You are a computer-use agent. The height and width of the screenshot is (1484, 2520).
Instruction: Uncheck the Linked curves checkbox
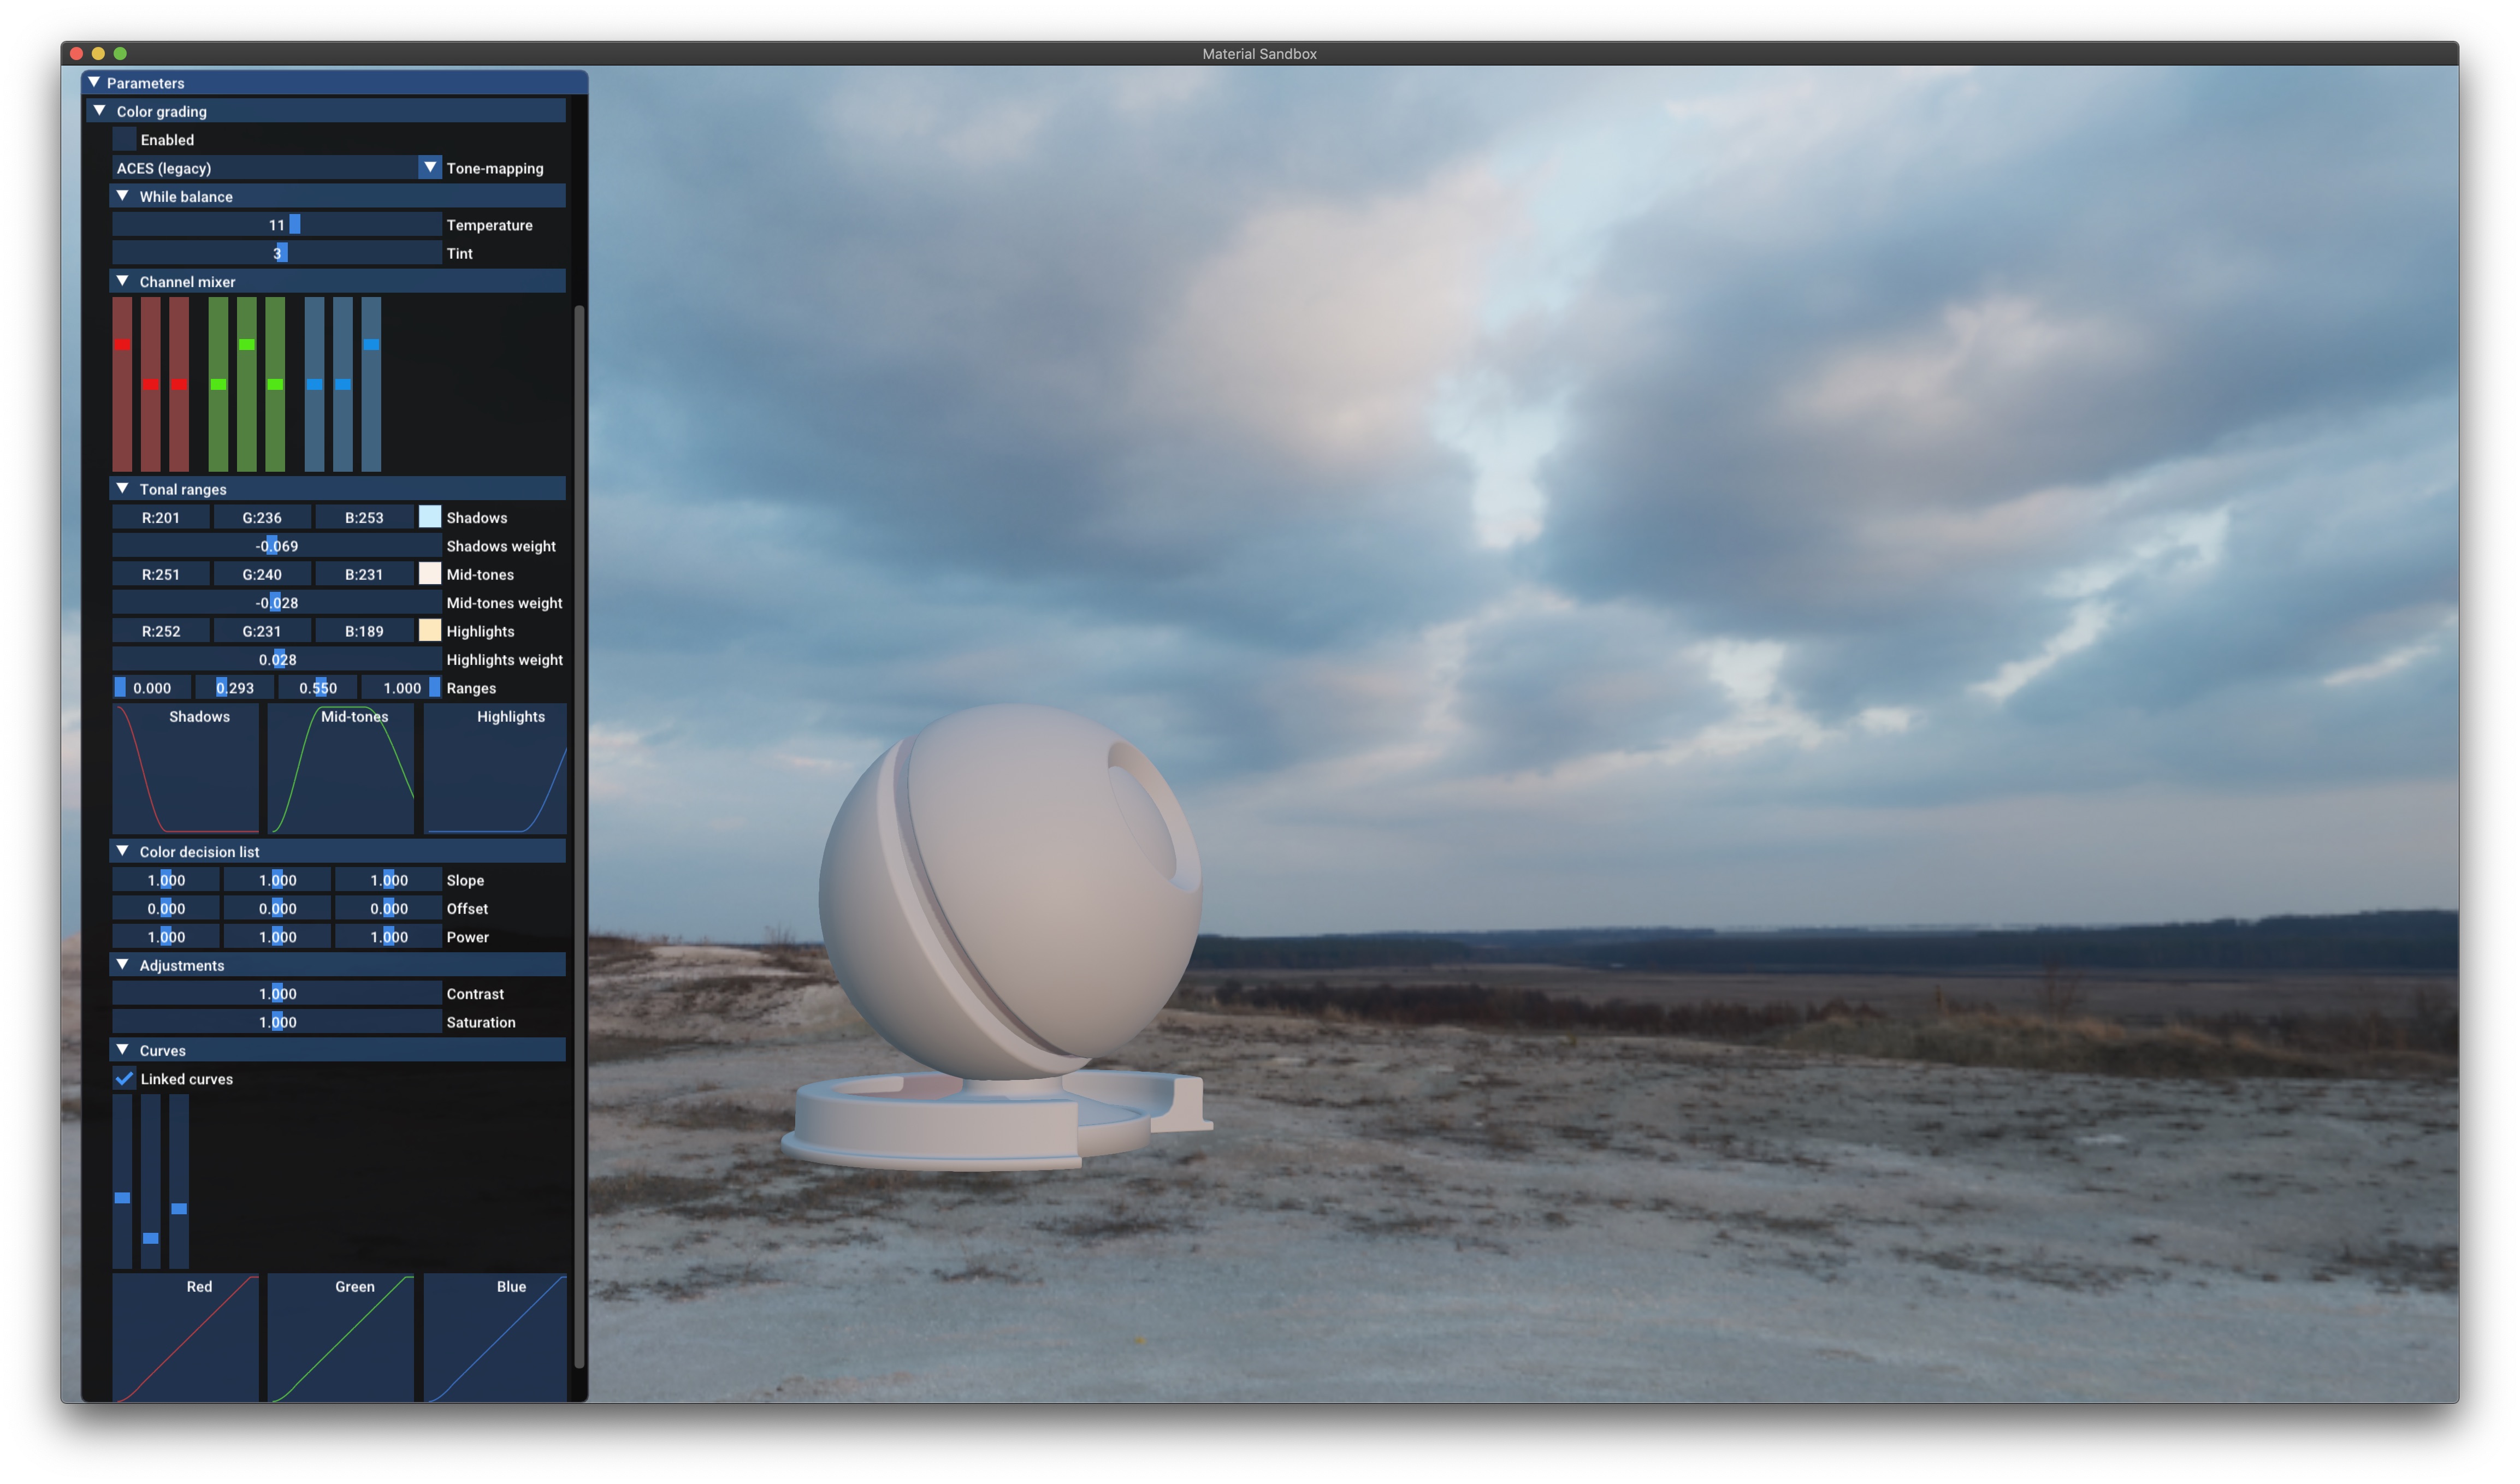pyautogui.click(x=124, y=1079)
